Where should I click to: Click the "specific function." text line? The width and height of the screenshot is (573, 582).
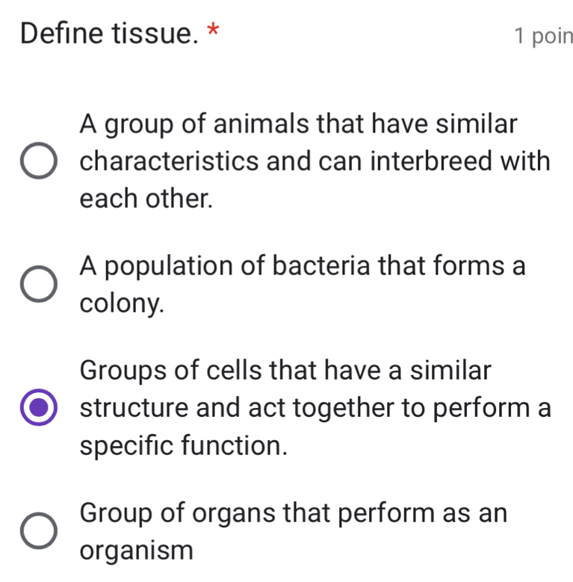(x=184, y=446)
